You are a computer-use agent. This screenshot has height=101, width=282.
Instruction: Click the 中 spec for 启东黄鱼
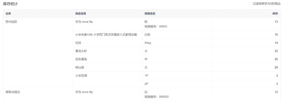(146, 59)
